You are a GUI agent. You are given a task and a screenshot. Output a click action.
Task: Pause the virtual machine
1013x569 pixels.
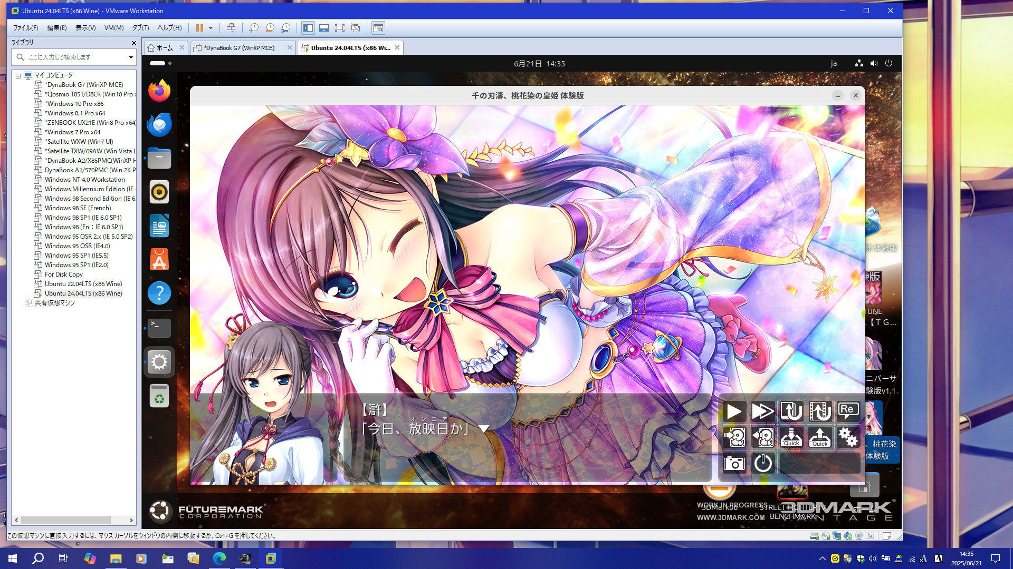click(199, 28)
